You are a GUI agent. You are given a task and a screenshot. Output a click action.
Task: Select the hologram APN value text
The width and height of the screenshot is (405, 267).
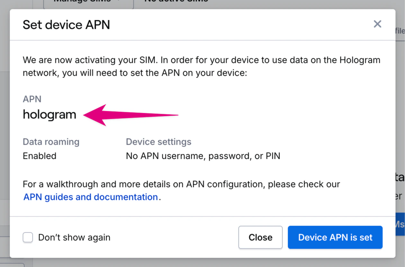(x=50, y=115)
